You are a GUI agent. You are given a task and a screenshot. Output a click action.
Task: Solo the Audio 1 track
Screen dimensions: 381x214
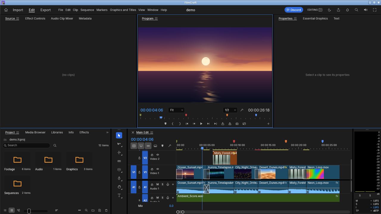163,185
